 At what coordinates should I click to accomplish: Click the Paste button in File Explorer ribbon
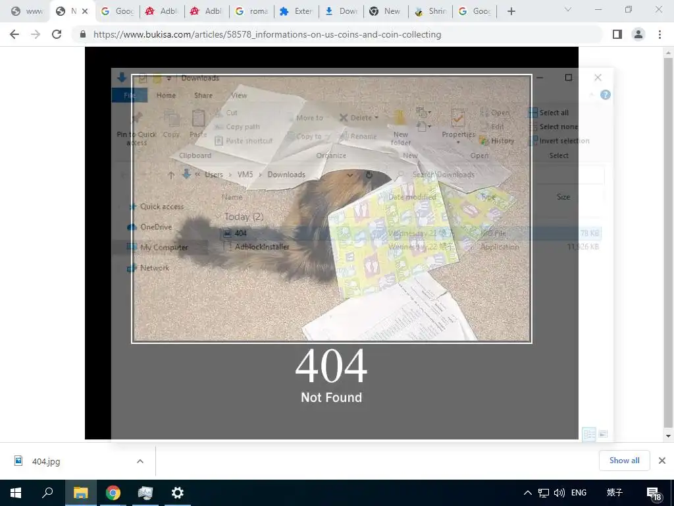pyautogui.click(x=198, y=124)
